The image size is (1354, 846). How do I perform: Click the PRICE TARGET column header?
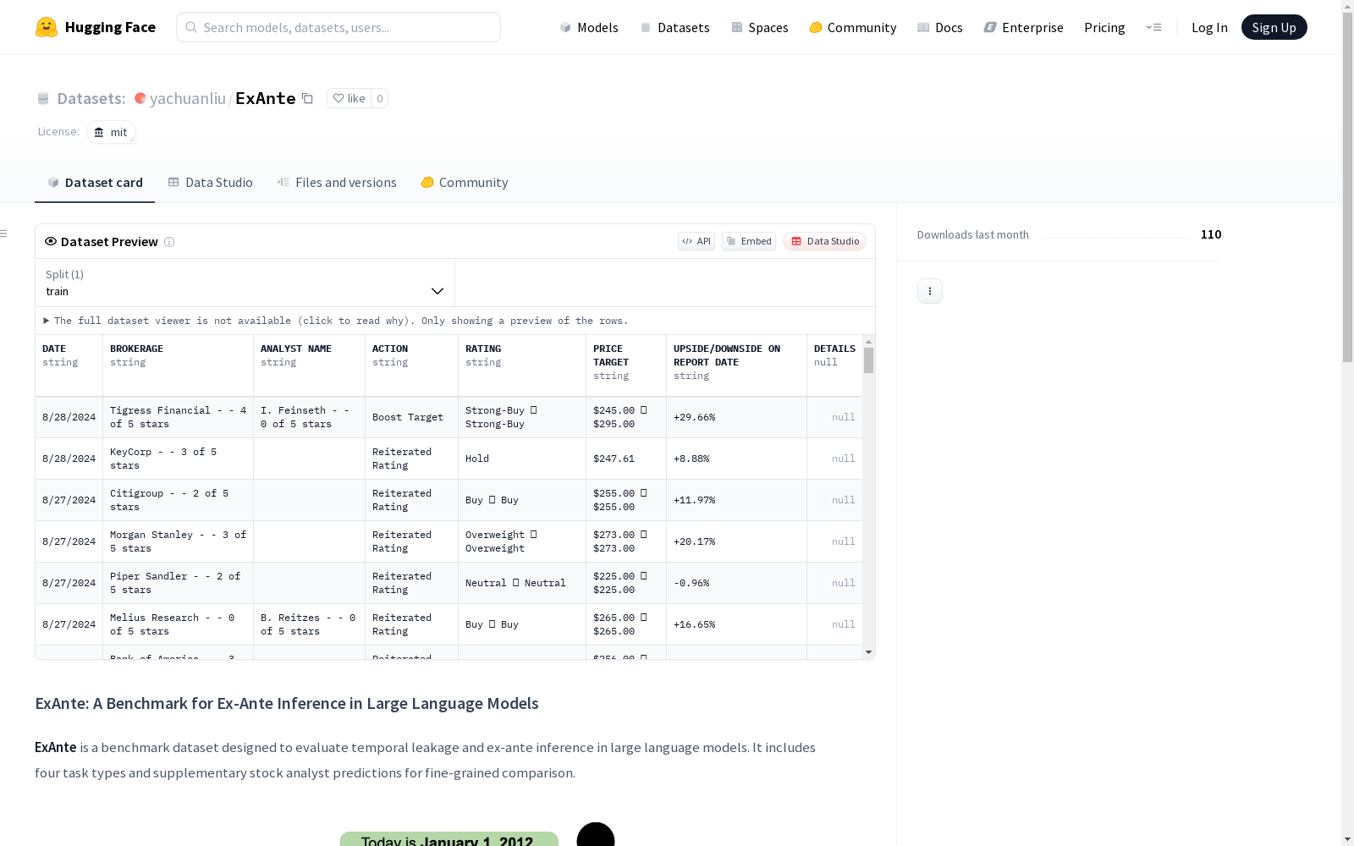pyautogui.click(x=626, y=365)
